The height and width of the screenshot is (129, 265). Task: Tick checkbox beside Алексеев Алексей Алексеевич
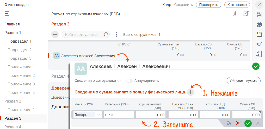(51, 55)
